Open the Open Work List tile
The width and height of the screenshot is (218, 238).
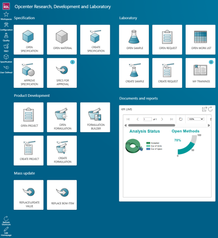pyautogui.click(x=200, y=40)
